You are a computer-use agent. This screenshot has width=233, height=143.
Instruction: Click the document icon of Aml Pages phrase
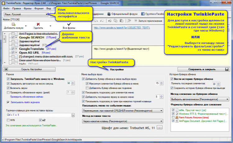point(16,34)
